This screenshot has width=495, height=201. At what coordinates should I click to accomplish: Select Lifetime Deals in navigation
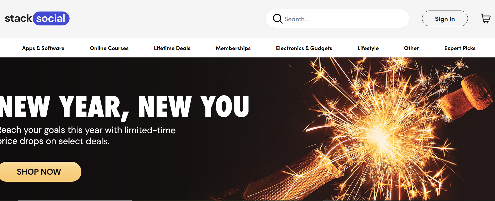click(x=172, y=48)
